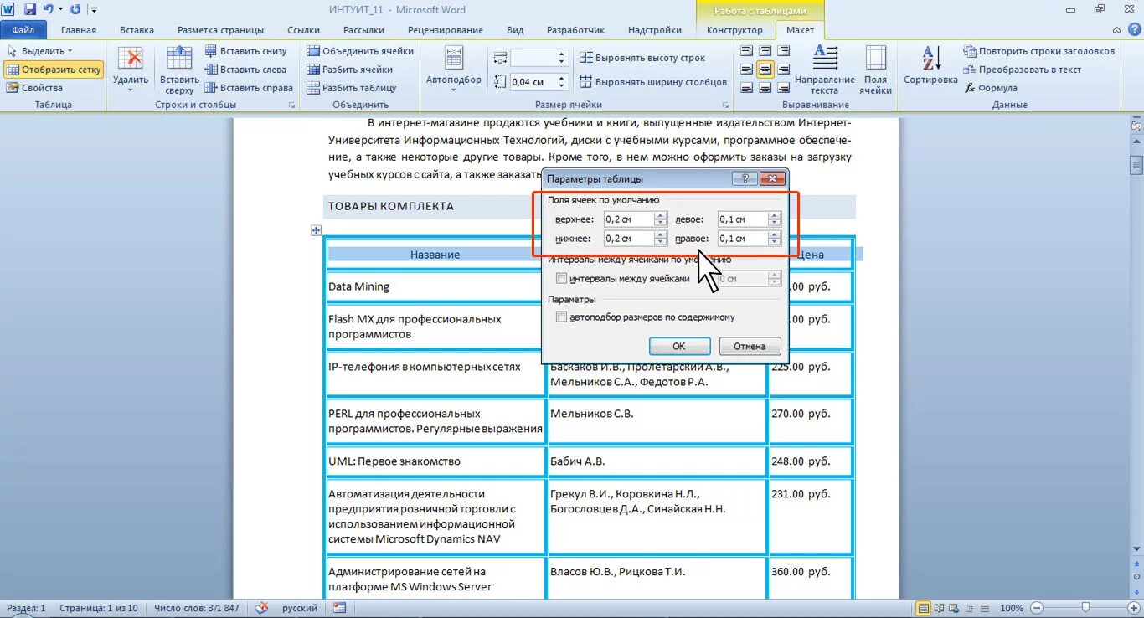
Task: Select align top left icon
Action: (x=746, y=51)
